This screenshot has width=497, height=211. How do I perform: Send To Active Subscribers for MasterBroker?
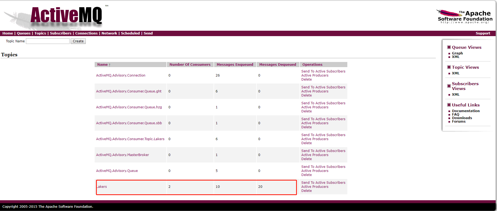tap(323, 151)
